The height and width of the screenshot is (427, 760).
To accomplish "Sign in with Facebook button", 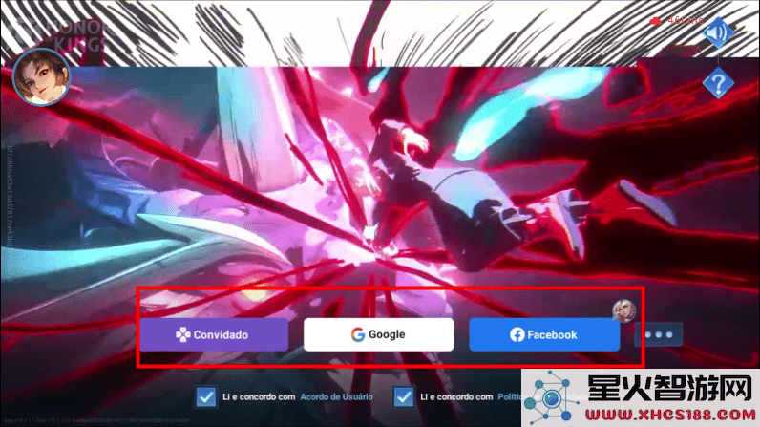I will coord(544,334).
